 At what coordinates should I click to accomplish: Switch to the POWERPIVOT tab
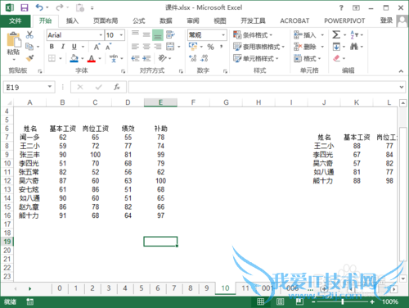344,20
